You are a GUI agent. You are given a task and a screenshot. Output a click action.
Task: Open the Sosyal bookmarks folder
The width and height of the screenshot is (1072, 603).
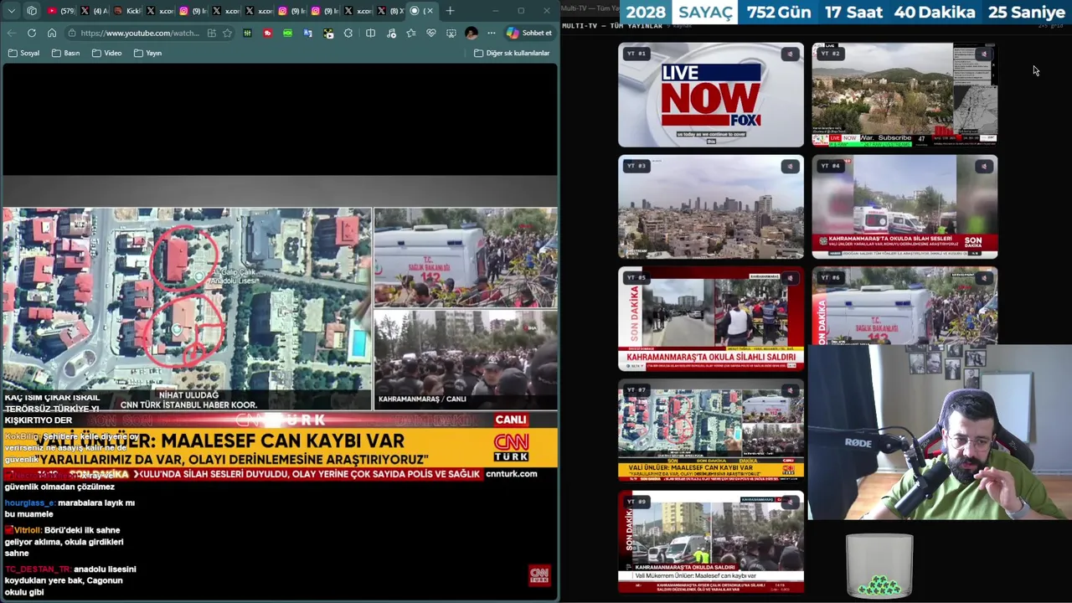(24, 53)
